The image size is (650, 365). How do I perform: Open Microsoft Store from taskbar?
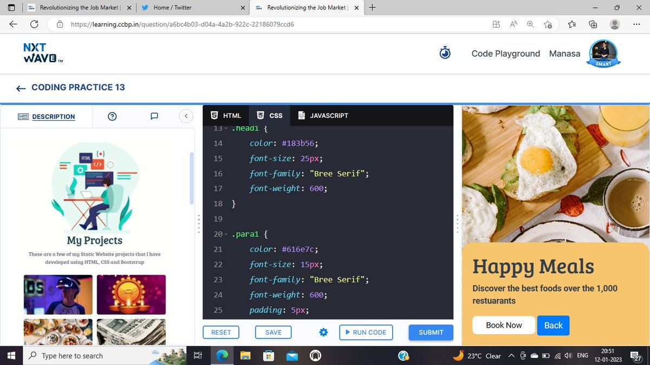click(269, 355)
